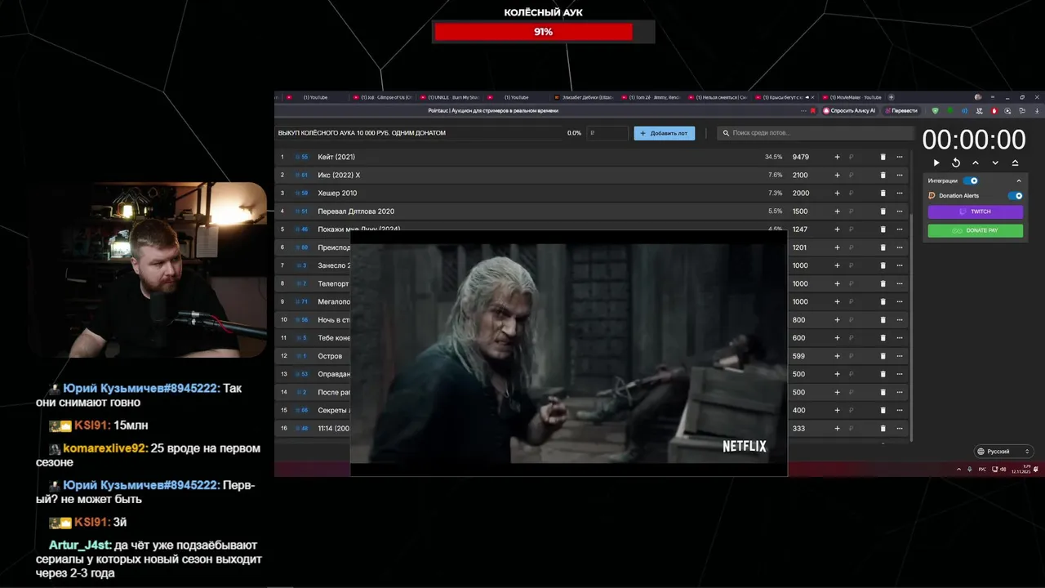The height and width of the screenshot is (588, 1045).
Task: Click plus on the 599 amount row
Action: [x=837, y=356]
